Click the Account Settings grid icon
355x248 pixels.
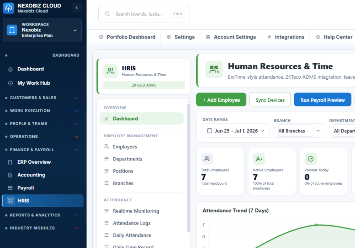click(208, 37)
